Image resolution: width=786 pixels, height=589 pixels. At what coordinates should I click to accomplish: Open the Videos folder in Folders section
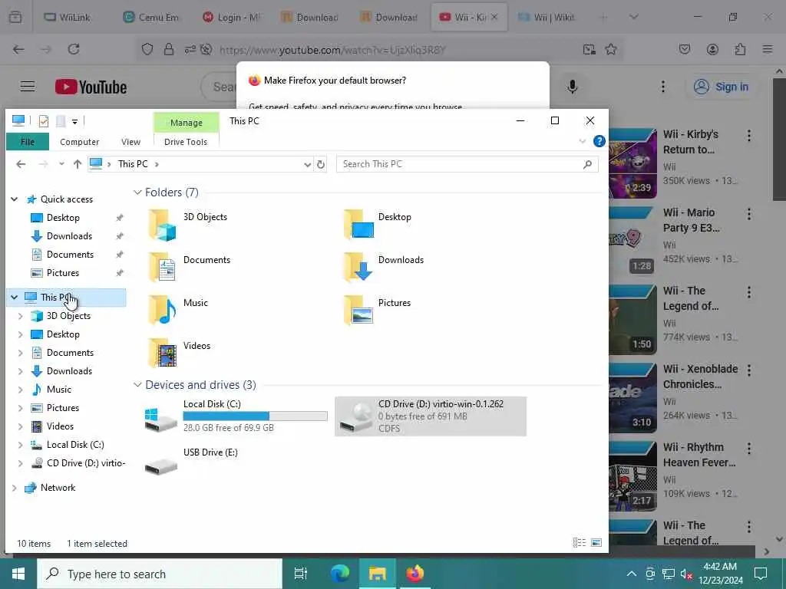pyautogui.click(x=163, y=354)
